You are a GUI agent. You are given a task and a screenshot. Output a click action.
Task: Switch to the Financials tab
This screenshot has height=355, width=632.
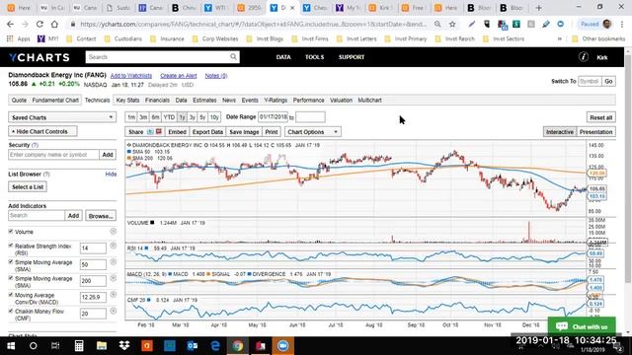(x=157, y=101)
